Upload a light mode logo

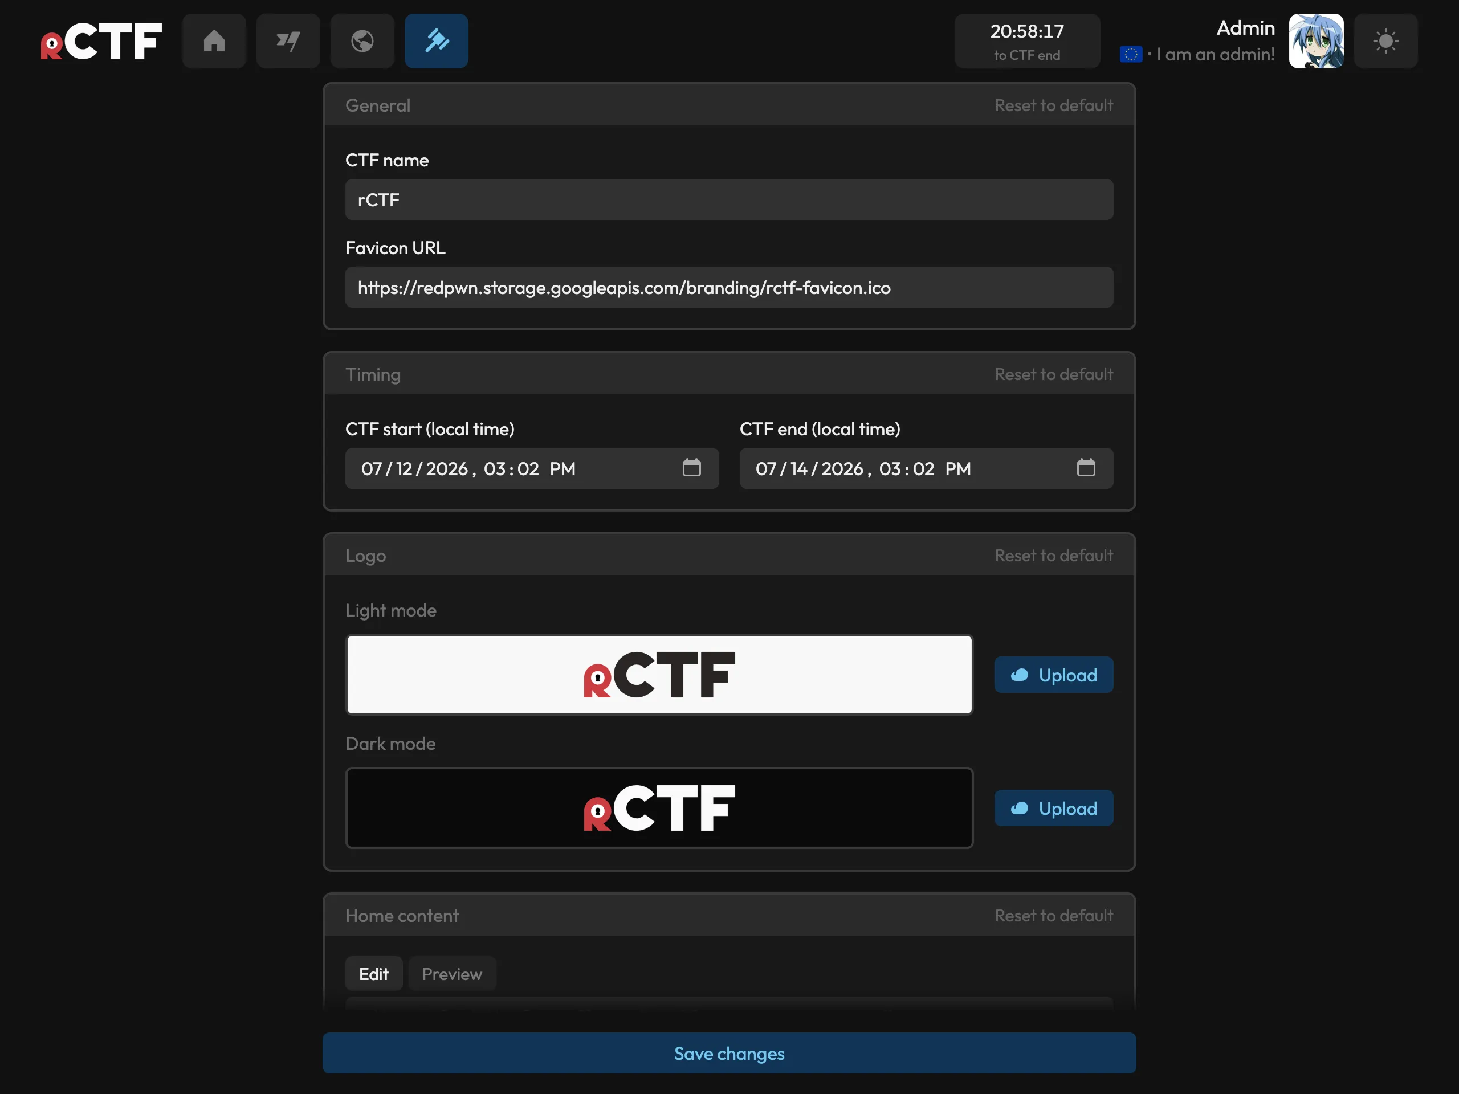pyautogui.click(x=1053, y=675)
